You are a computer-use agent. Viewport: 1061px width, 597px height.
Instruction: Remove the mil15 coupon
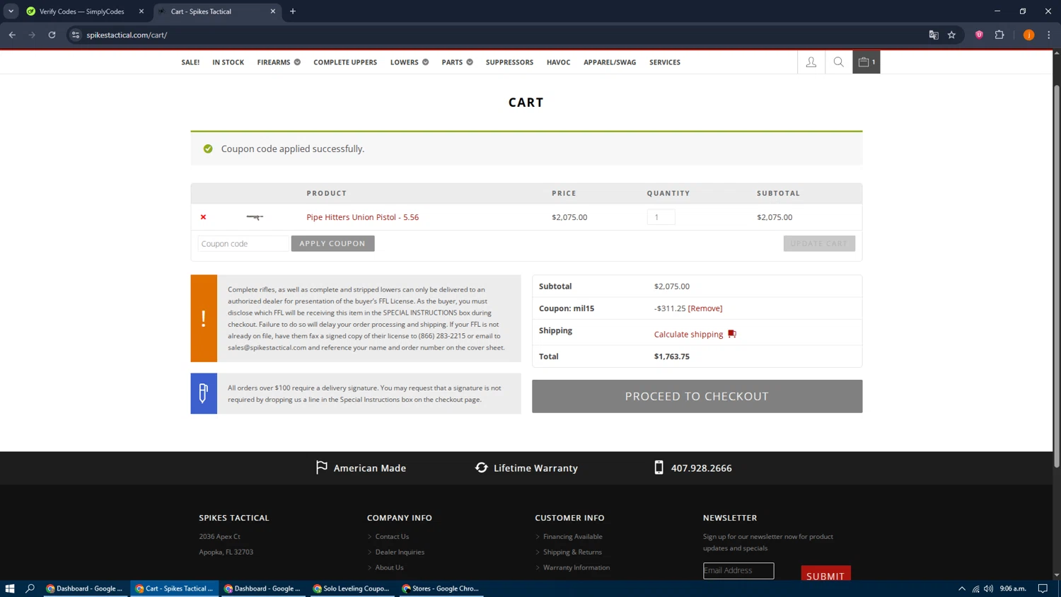point(705,308)
